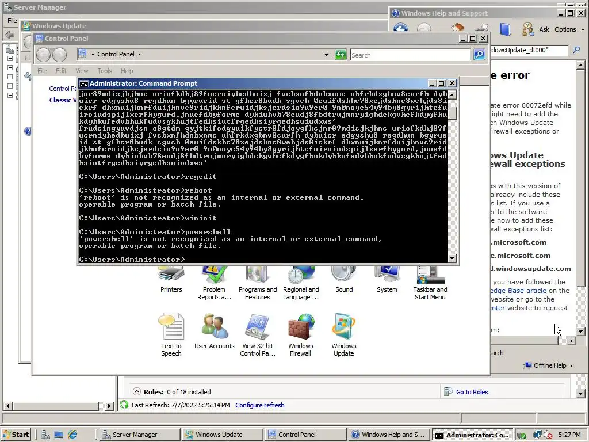The image size is (589, 442).
Task: Open Problem Reports and Solutions icon
Action: pos(214,284)
